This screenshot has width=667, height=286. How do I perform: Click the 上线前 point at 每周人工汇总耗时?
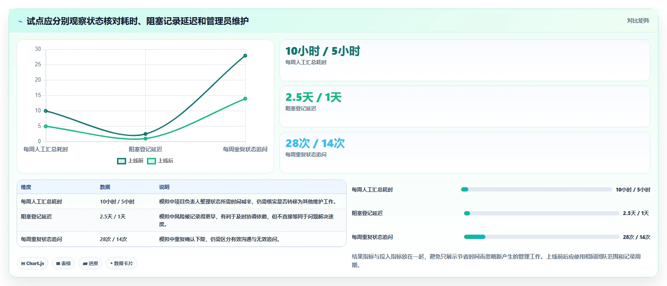pos(46,111)
